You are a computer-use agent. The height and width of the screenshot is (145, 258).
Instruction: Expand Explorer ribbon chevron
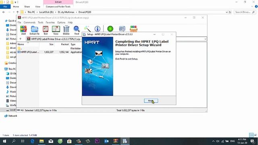[252, 6]
